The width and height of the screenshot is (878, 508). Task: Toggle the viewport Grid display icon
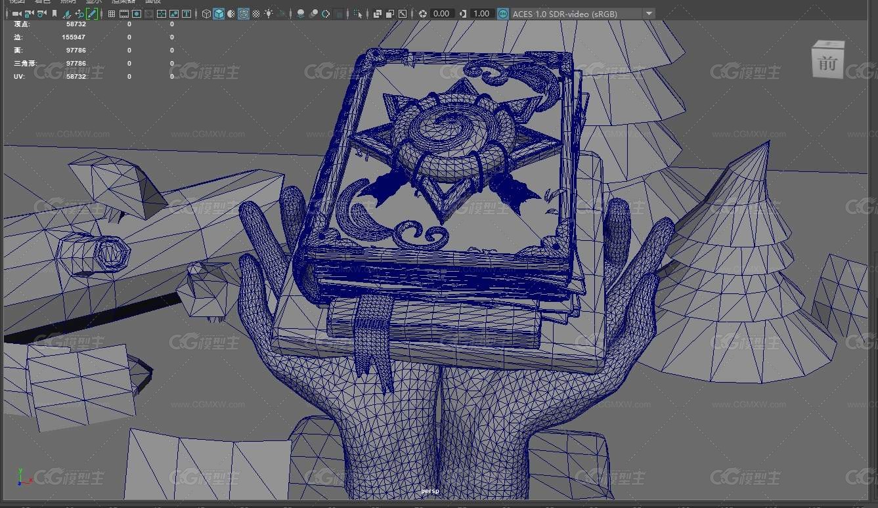coord(112,14)
